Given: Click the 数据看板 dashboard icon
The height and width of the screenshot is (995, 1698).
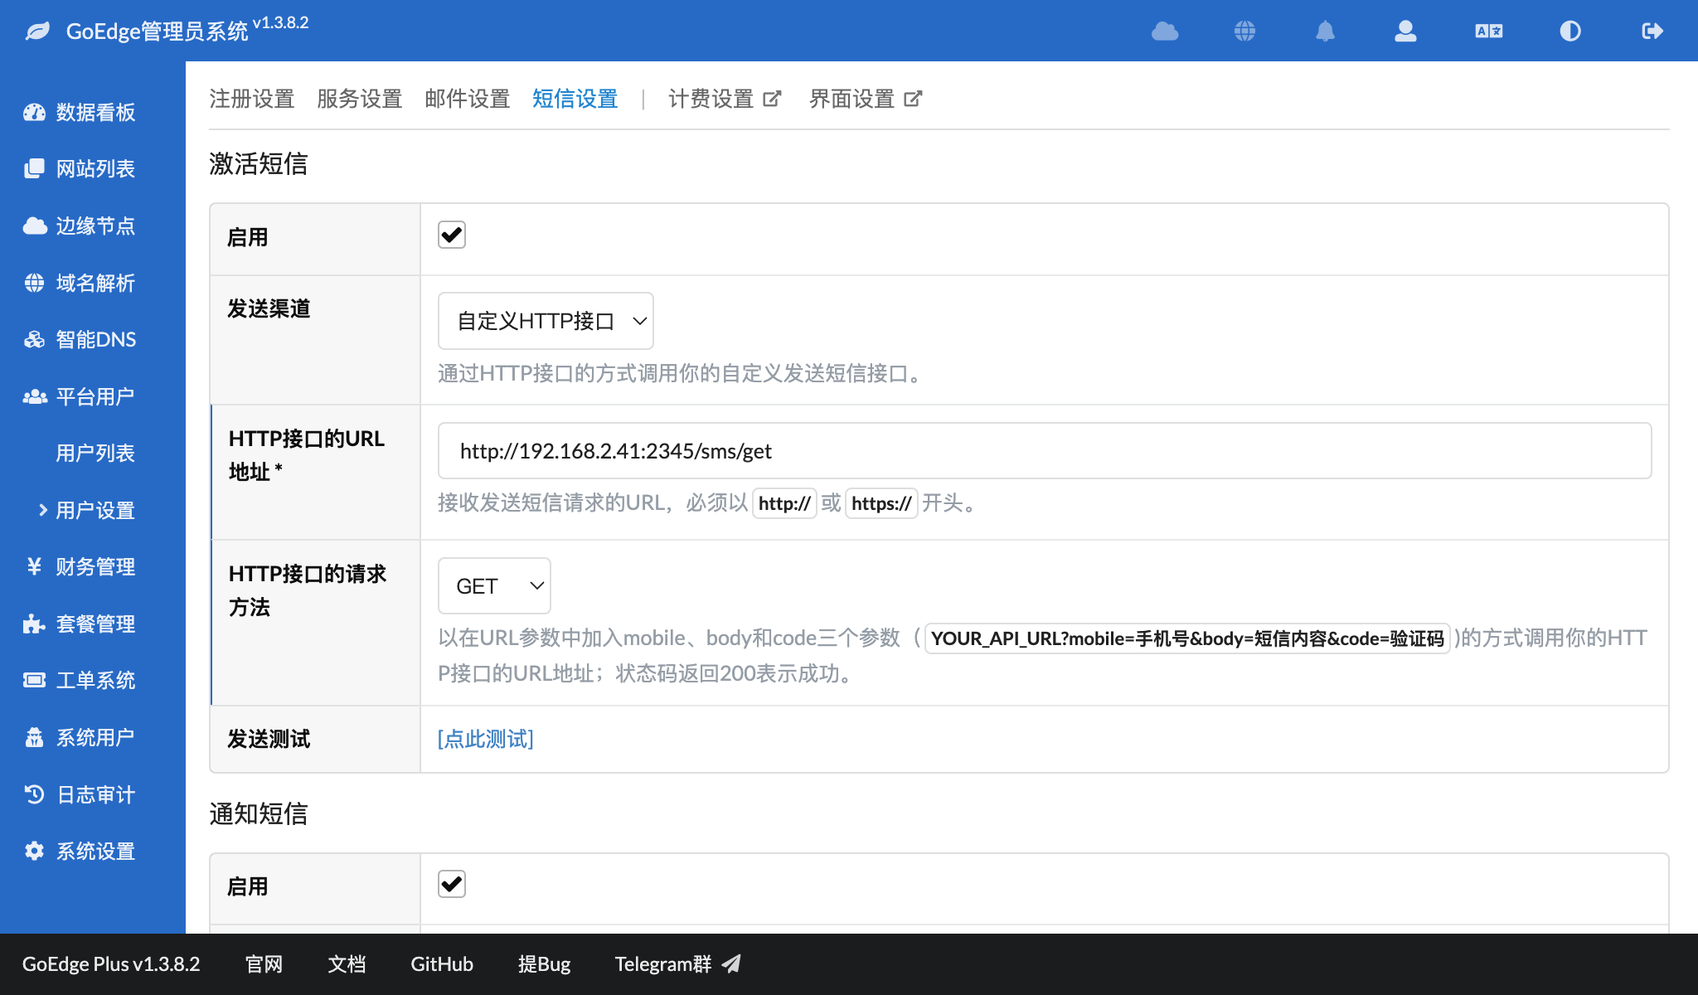Looking at the screenshot, I should tap(34, 113).
